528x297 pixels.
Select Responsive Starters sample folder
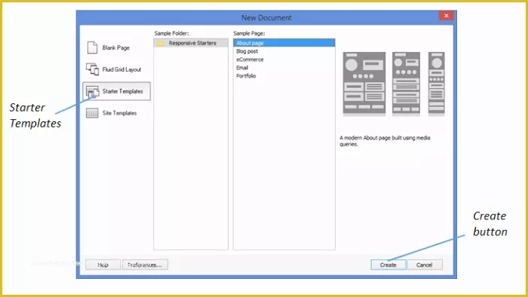click(191, 43)
